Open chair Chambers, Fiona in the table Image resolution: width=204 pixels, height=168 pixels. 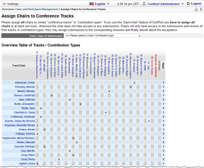point(24,112)
